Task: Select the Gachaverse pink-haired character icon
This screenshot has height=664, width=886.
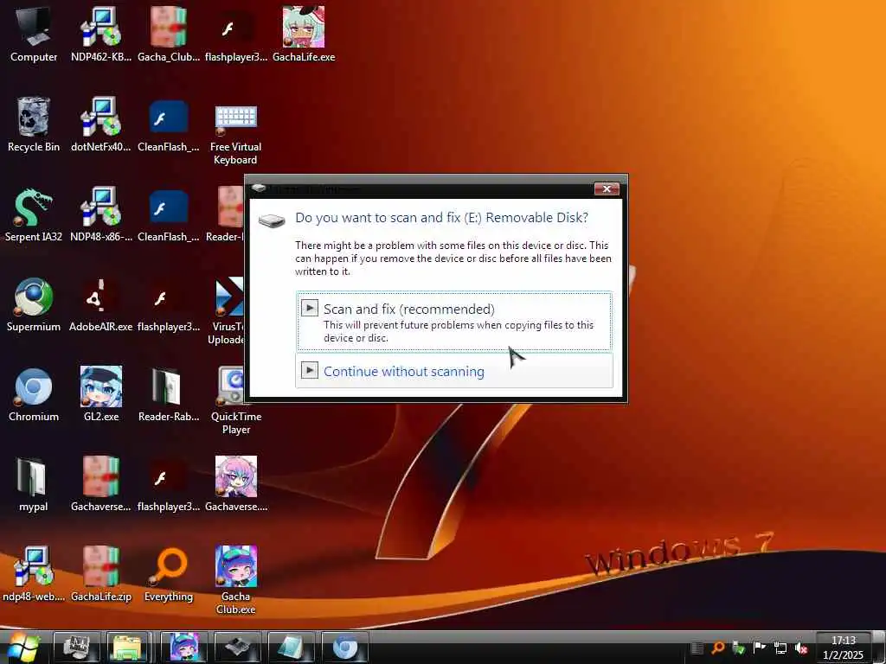Action: [236, 484]
